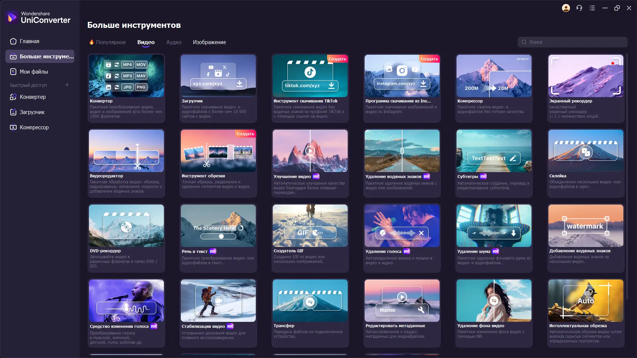Click the Wondershare UniConverter logo
The width and height of the screenshot is (637, 358).
[x=38, y=17]
